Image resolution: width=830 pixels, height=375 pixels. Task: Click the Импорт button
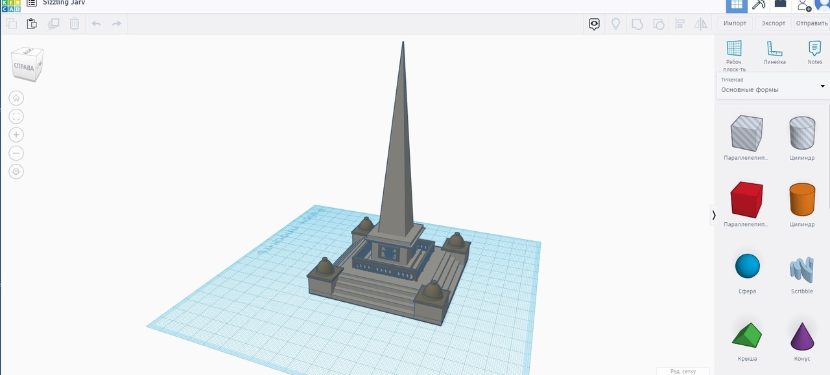click(735, 23)
